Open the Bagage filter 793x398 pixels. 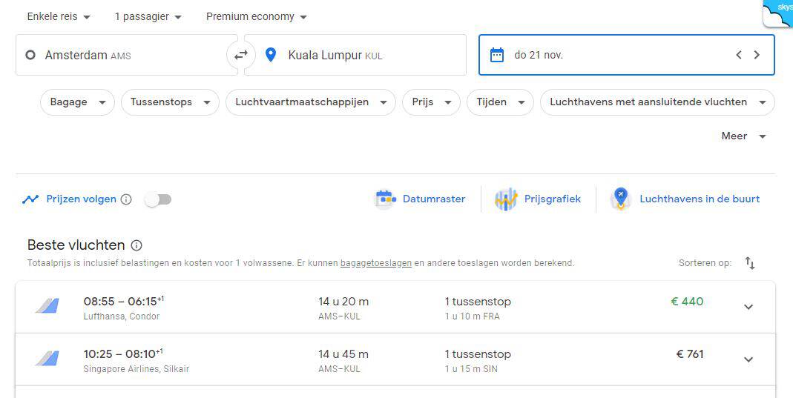[x=77, y=102]
